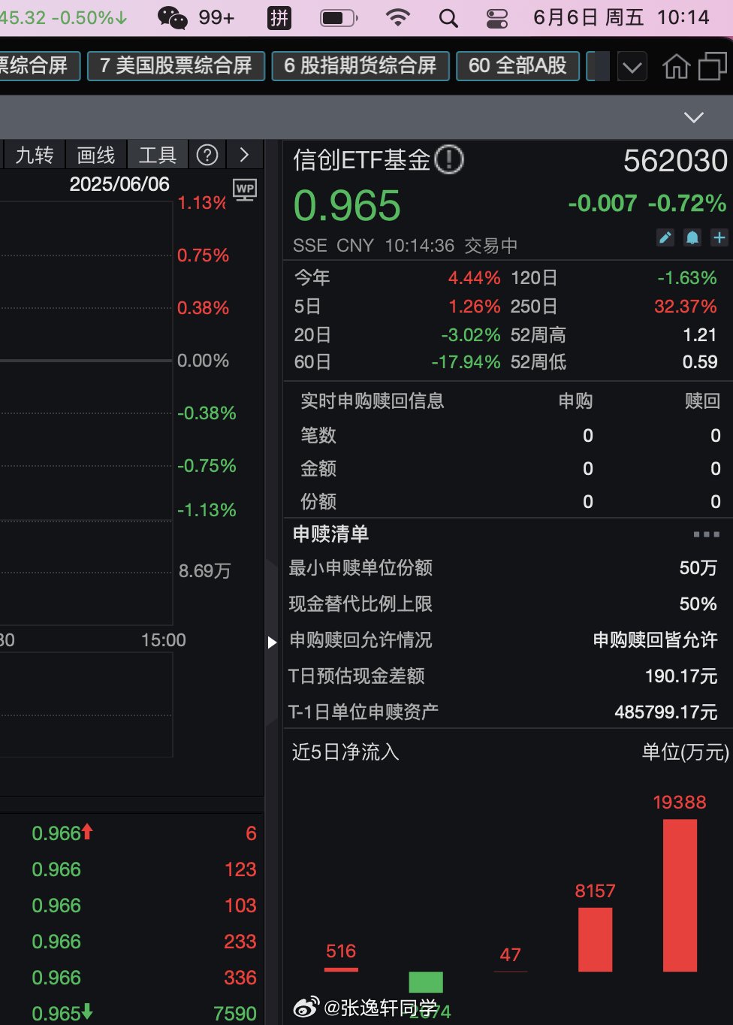Open the dropdown chevron beside the tab row

[632, 67]
